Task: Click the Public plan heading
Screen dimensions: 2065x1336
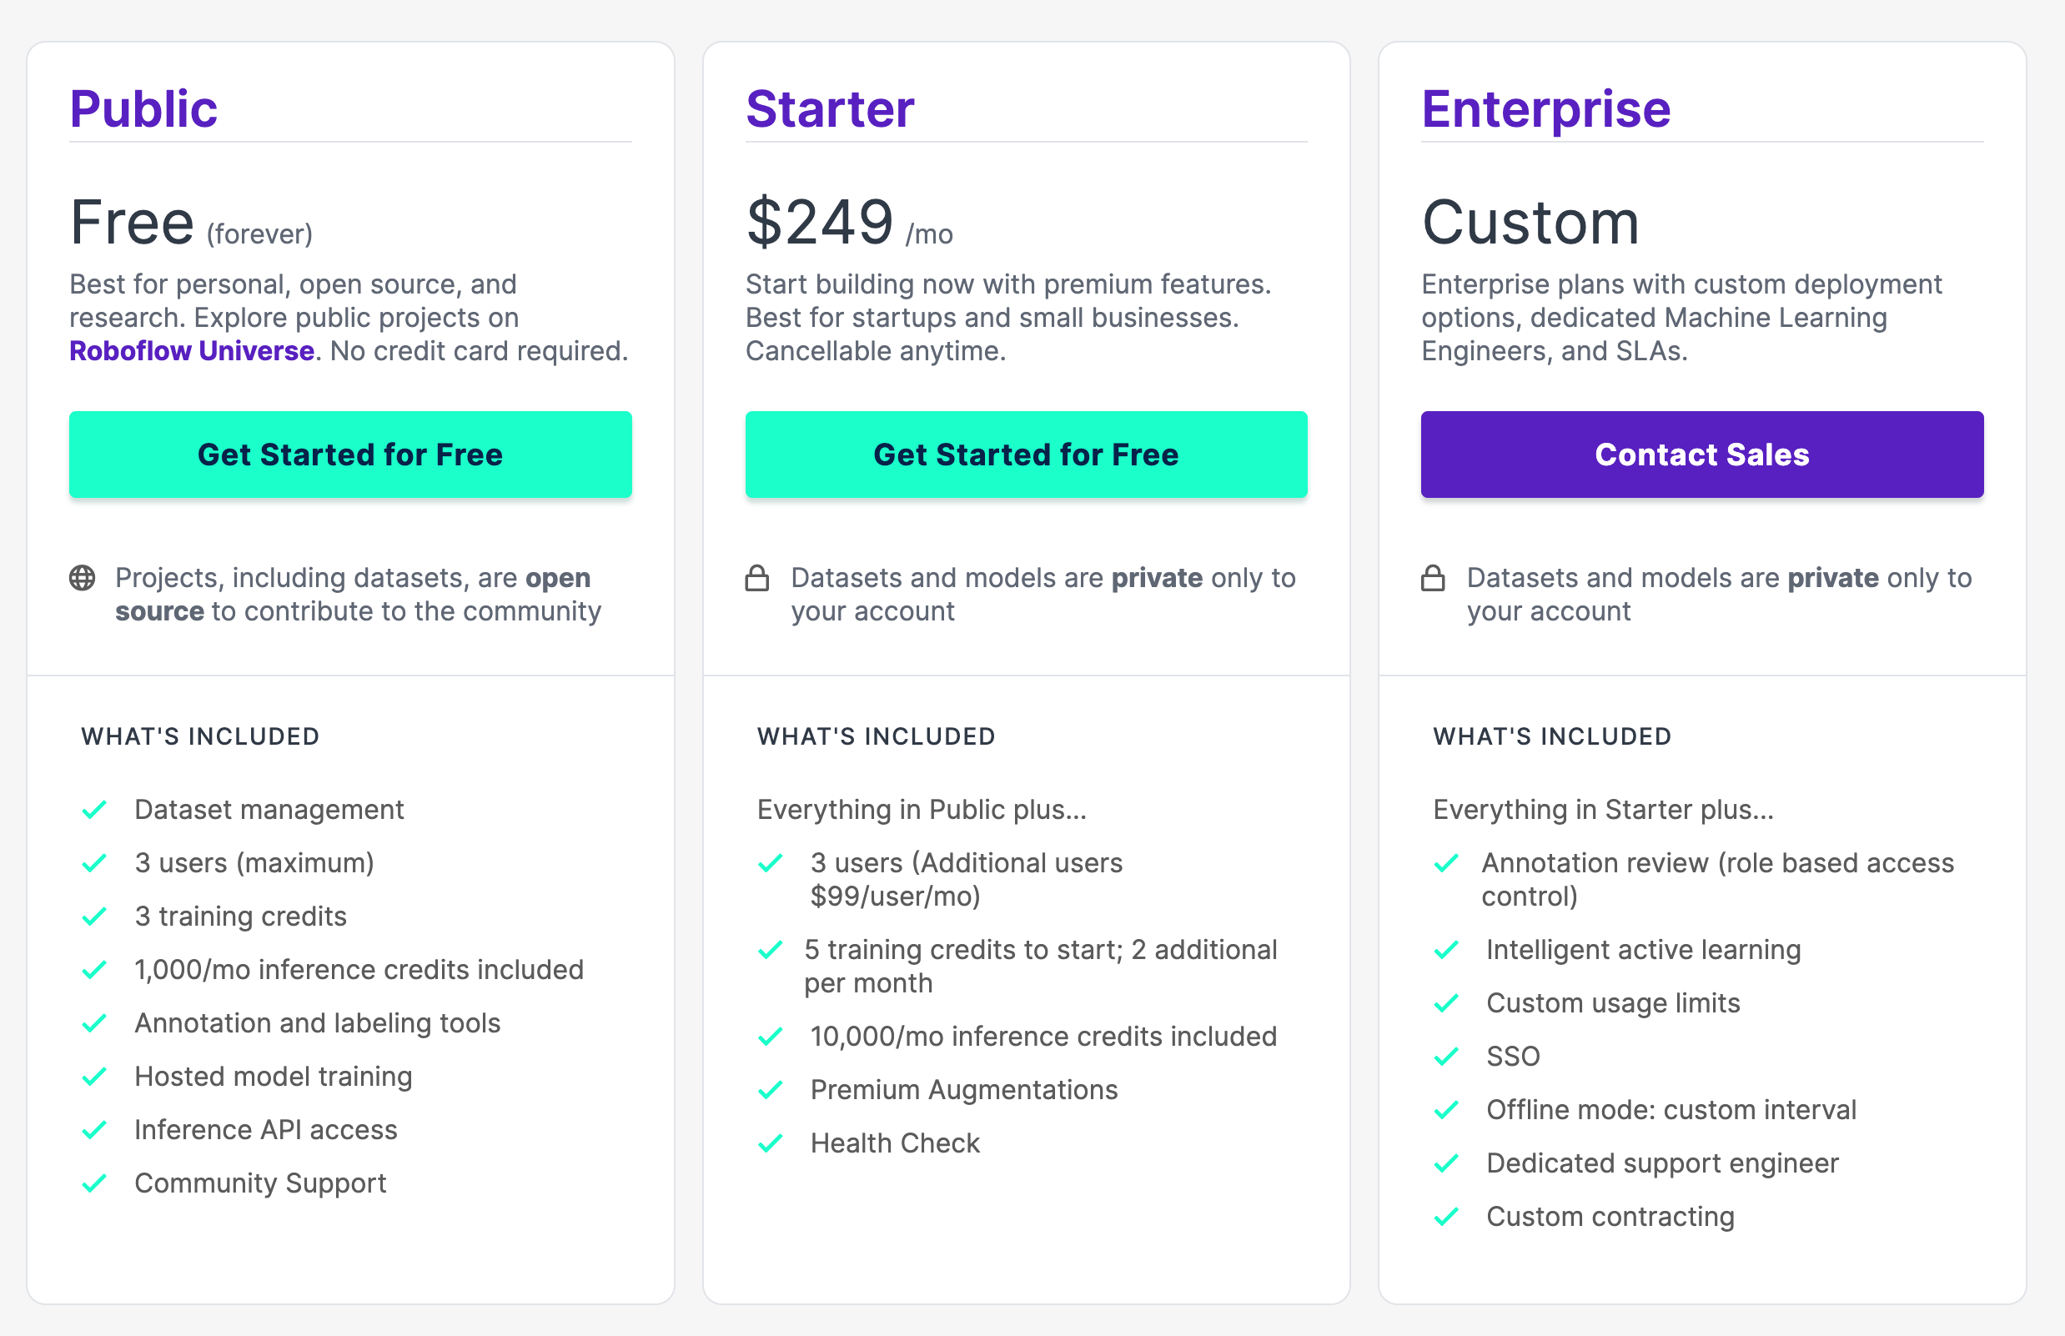Action: [143, 108]
